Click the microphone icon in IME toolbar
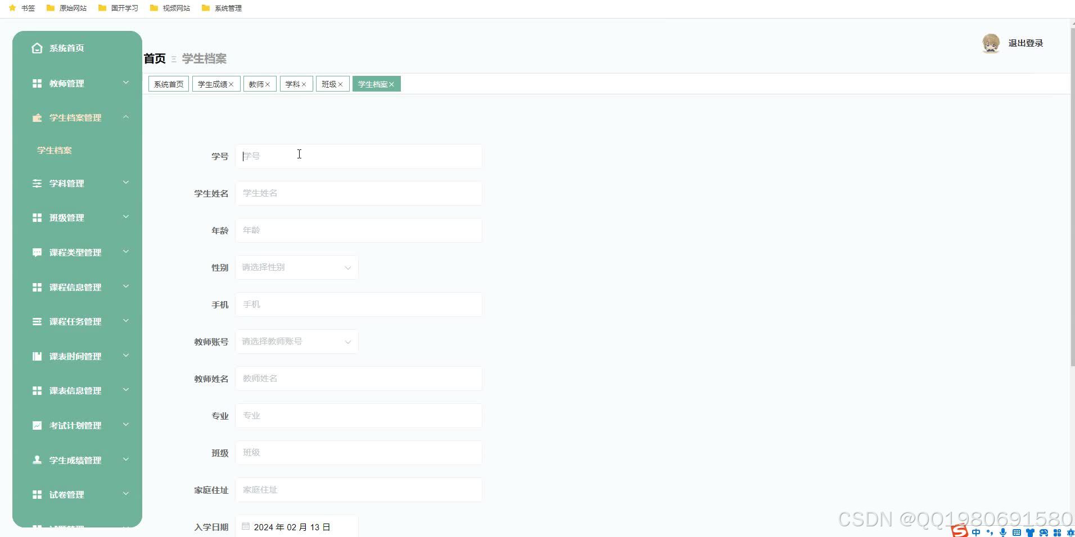 pos(1003,532)
